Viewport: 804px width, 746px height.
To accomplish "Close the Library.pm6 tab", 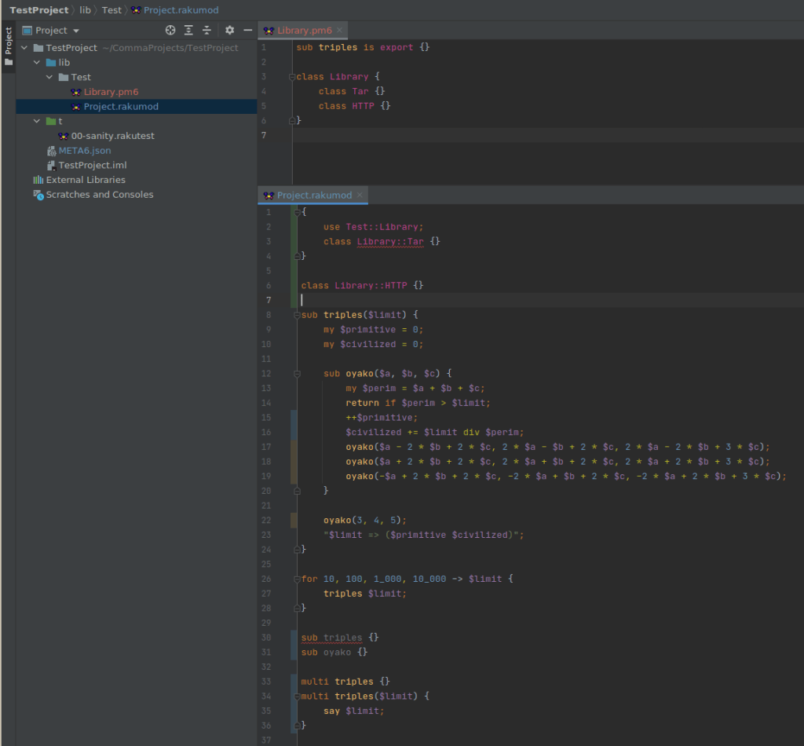I will click(x=340, y=31).
